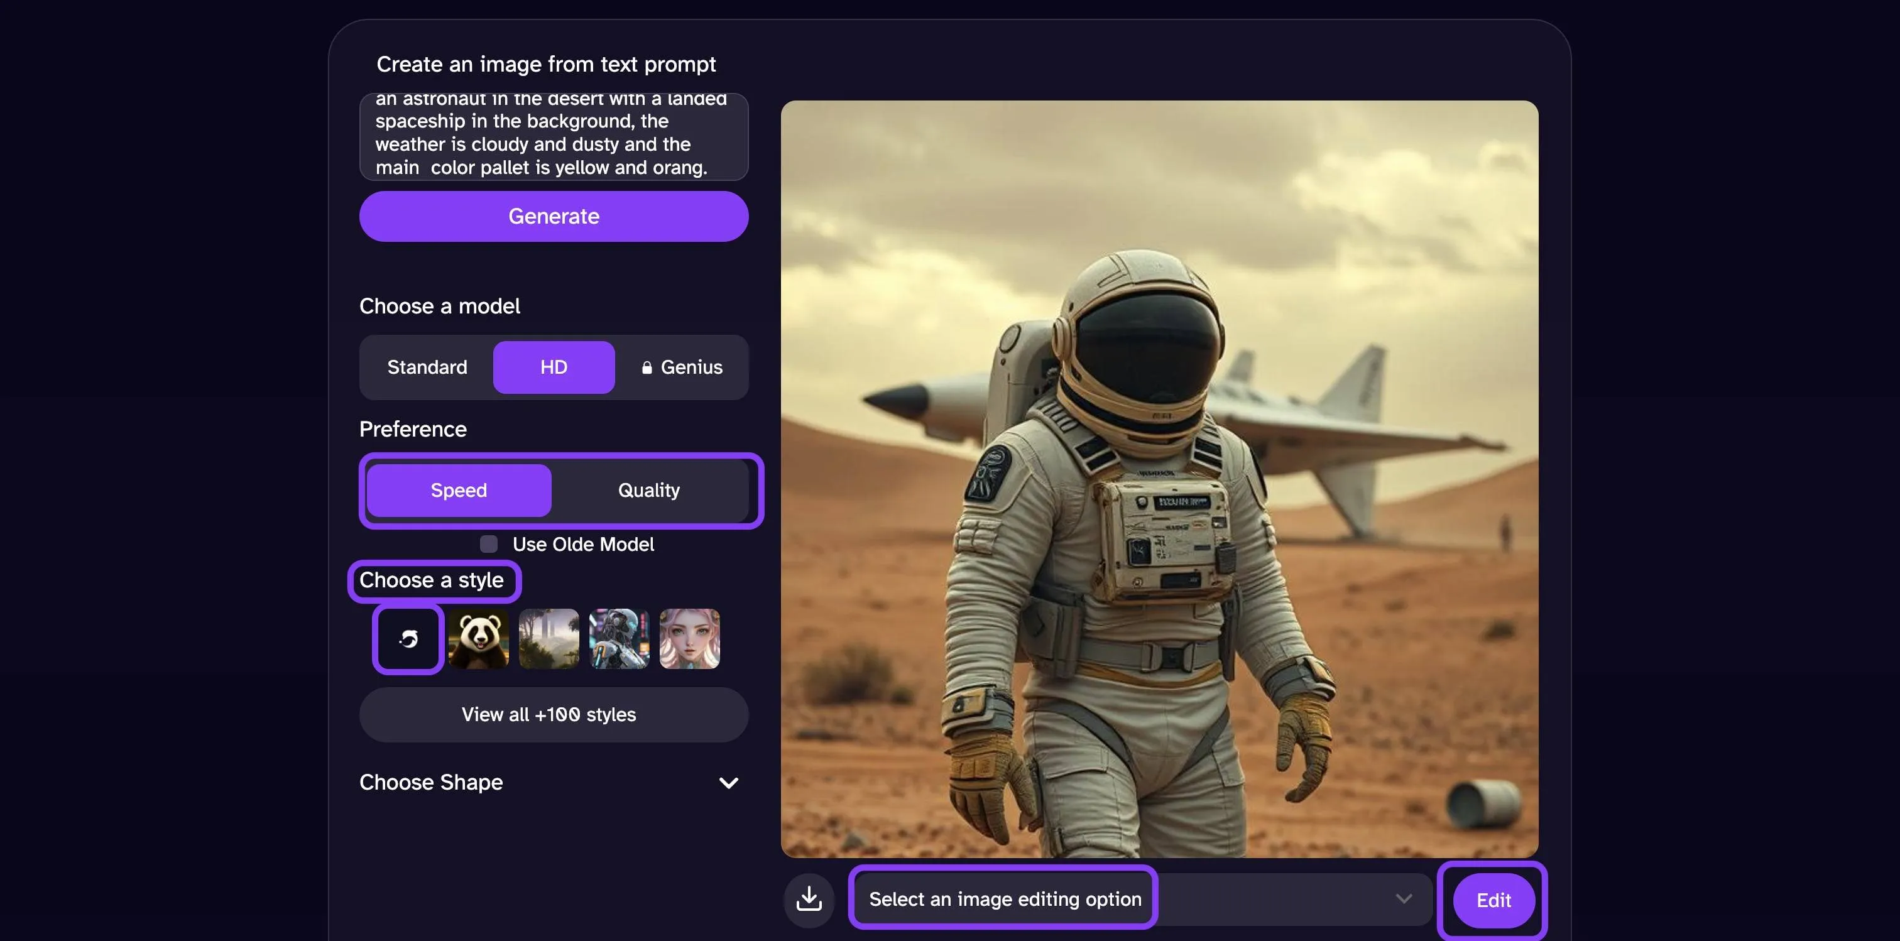This screenshot has width=1900, height=941.
Task: Switch preference to Speed
Action: [459, 491]
